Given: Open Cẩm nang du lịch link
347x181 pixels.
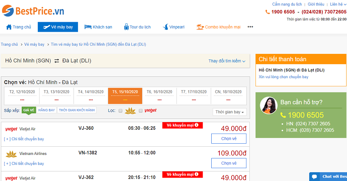Looking at the screenshot, I should pyautogui.click(x=287, y=4).
